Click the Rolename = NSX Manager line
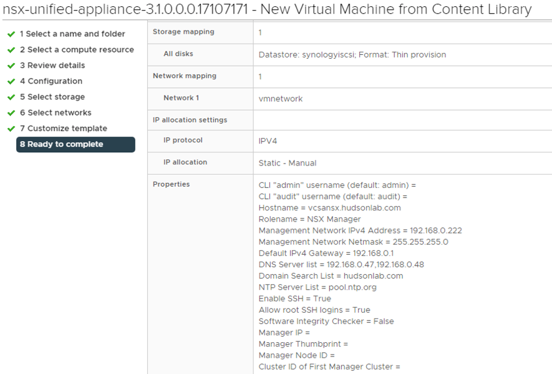552x374 pixels. (309, 219)
